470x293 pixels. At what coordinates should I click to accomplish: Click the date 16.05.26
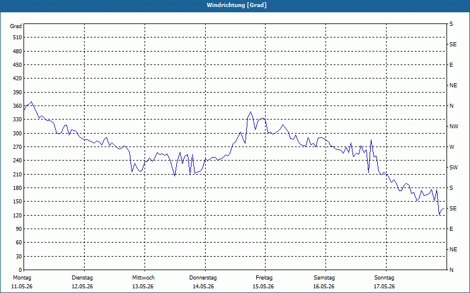click(324, 287)
